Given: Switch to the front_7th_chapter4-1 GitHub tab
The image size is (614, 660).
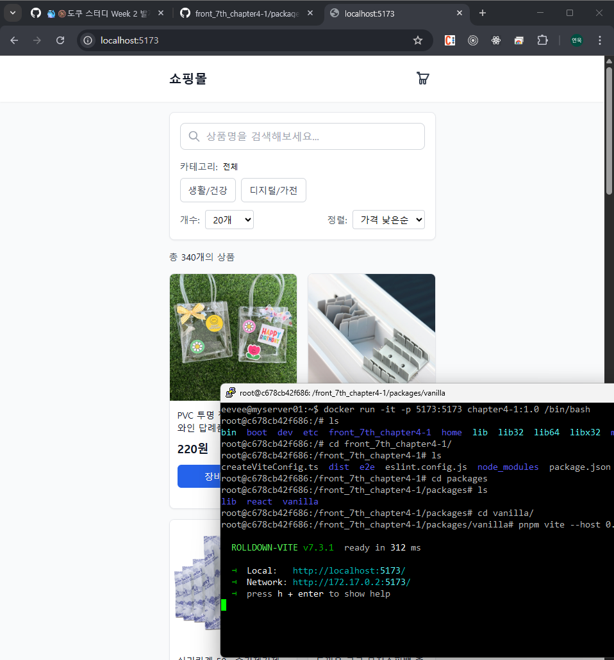Looking at the screenshot, I should point(247,13).
